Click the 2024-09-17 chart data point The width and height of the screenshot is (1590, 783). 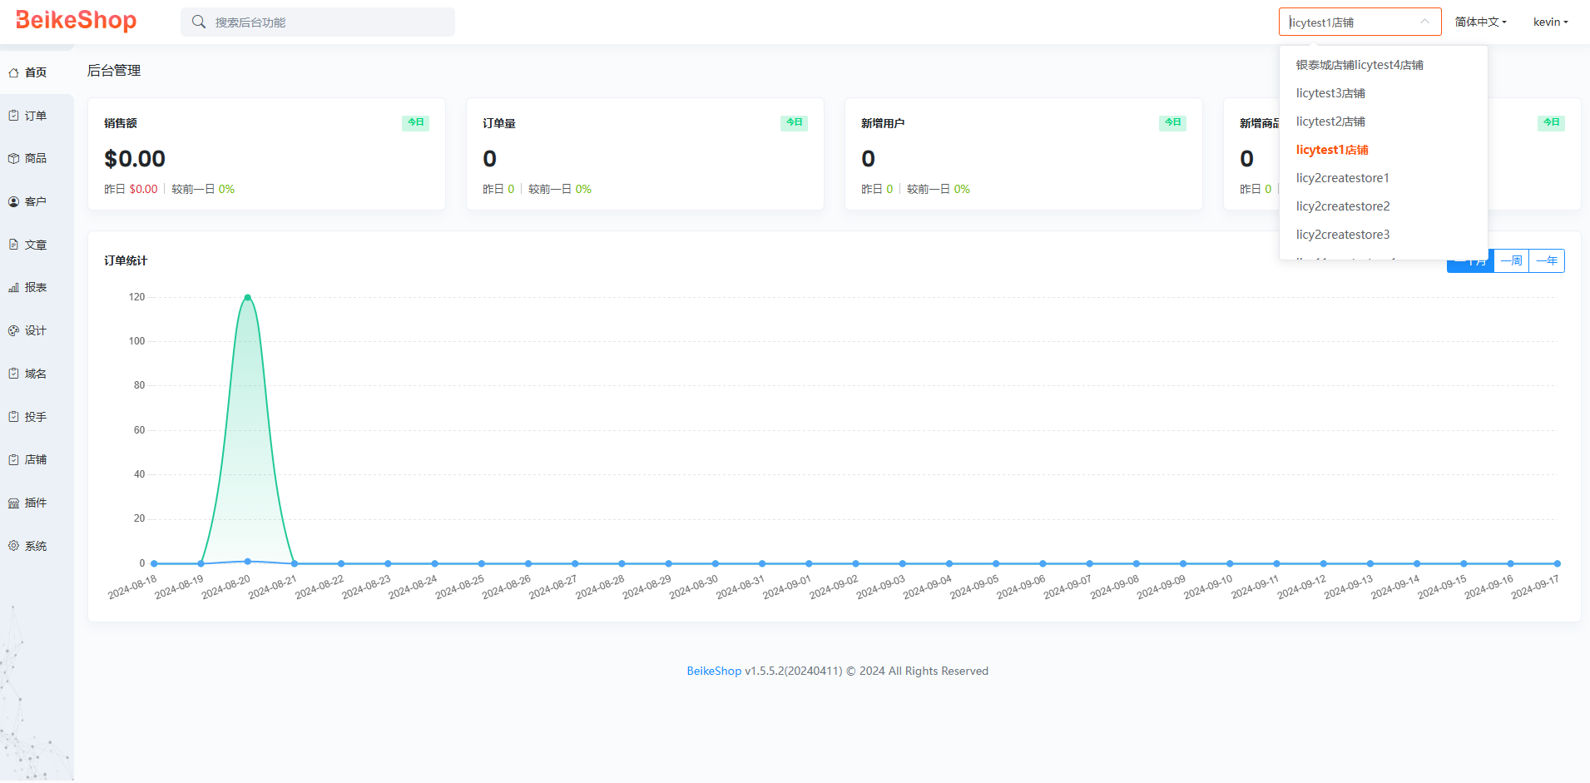coord(1557,563)
